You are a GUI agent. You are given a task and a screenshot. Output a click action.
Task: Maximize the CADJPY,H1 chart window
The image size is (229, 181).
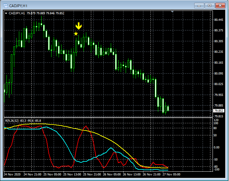click(210, 5)
